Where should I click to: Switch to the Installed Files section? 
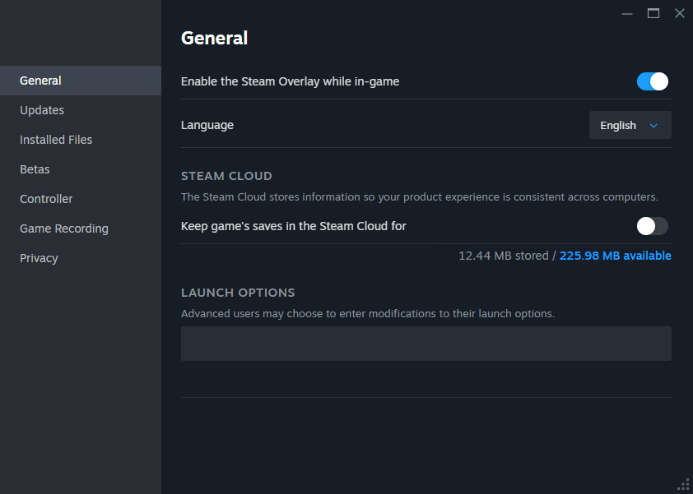pyautogui.click(x=56, y=140)
